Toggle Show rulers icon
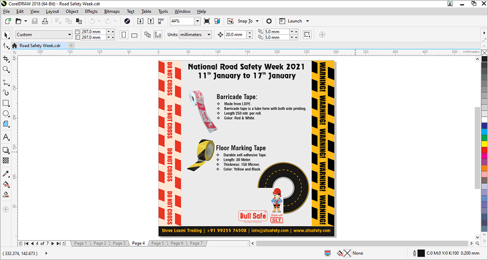488x260 pixels. pyautogui.click(x=217, y=21)
